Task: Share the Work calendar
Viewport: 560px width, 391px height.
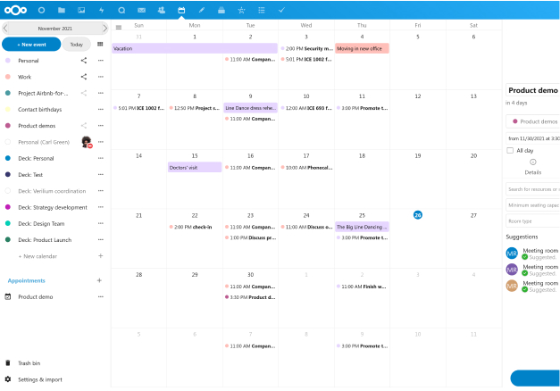Action: click(84, 77)
